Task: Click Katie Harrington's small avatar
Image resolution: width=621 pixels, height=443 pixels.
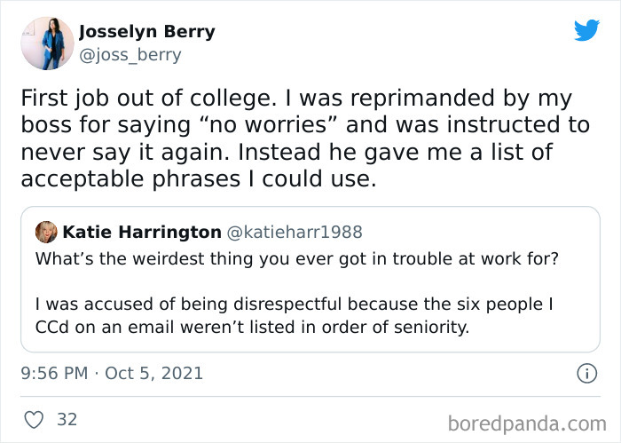Action: 45,233
